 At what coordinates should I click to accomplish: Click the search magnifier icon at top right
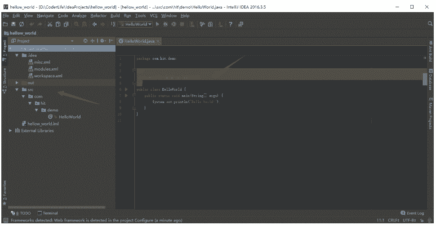(x=432, y=24)
